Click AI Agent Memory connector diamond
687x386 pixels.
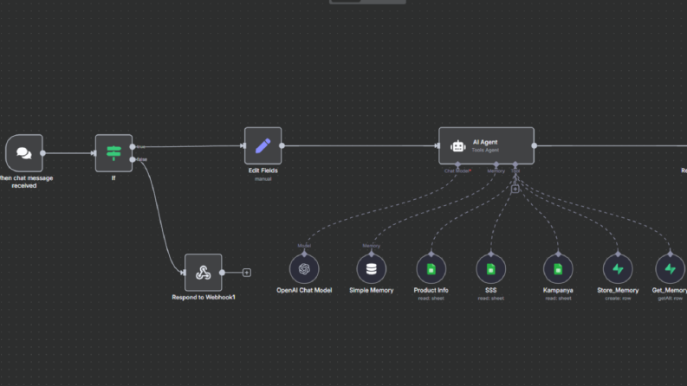496,164
